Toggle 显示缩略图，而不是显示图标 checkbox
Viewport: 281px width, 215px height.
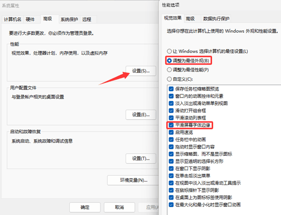(x=171, y=154)
